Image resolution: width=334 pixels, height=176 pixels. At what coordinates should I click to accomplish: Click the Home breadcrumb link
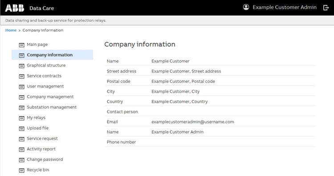[11, 30]
